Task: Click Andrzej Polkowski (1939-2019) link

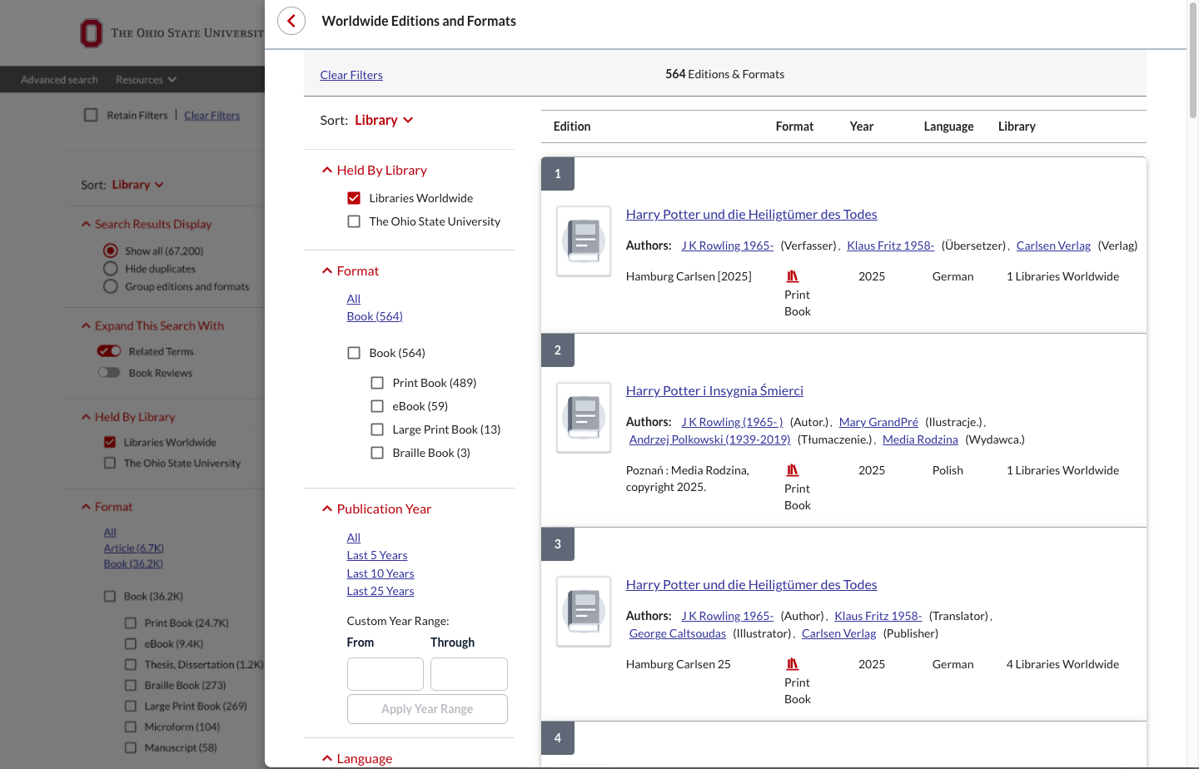Action: [x=709, y=439]
